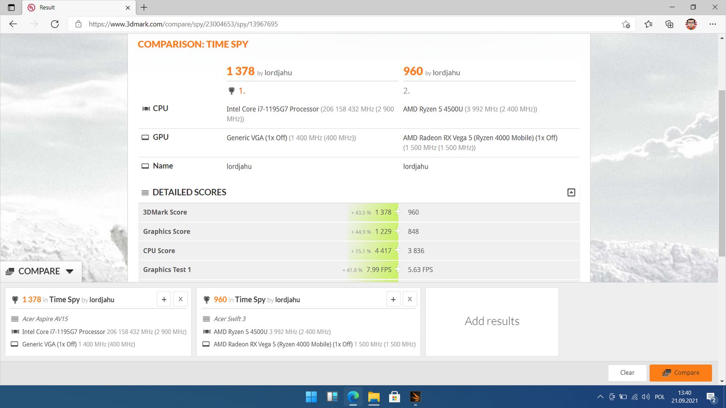Switch the POL keyboard language

pos(660,397)
